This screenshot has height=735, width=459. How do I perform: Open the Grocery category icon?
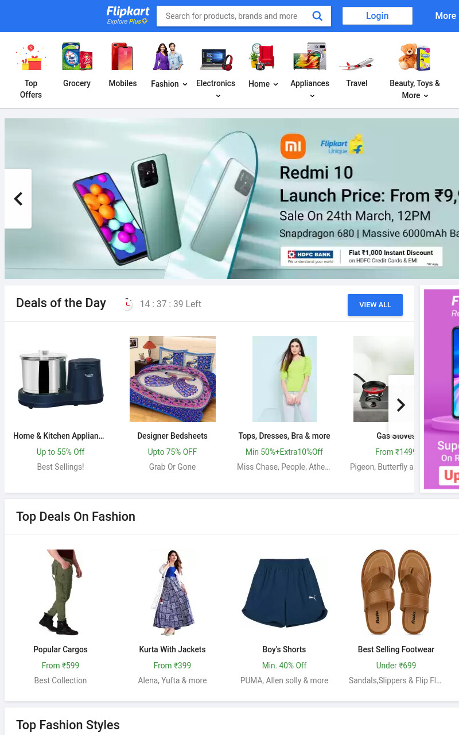[x=77, y=57]
